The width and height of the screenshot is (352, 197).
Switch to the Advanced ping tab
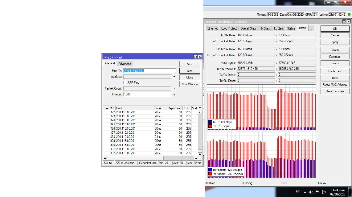tap(125, 64)
